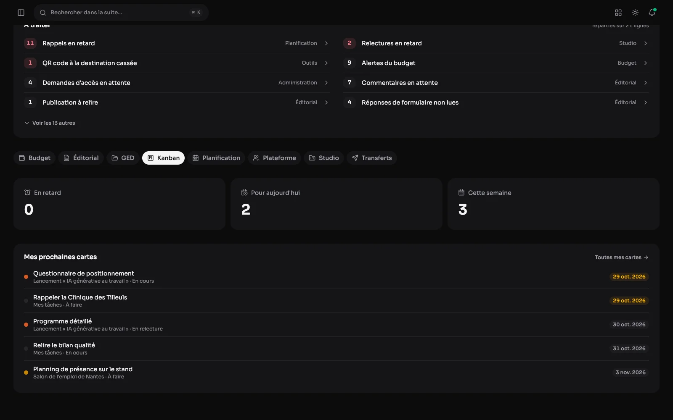Expand Voir les 13 autres
Viewport: 673px width, 420px height.
[x=50, y=123]
